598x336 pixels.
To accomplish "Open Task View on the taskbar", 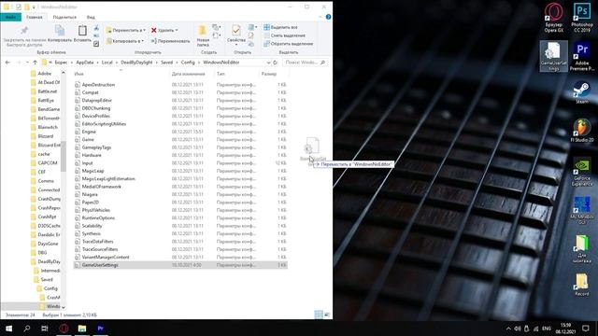I will pos(45,328).
